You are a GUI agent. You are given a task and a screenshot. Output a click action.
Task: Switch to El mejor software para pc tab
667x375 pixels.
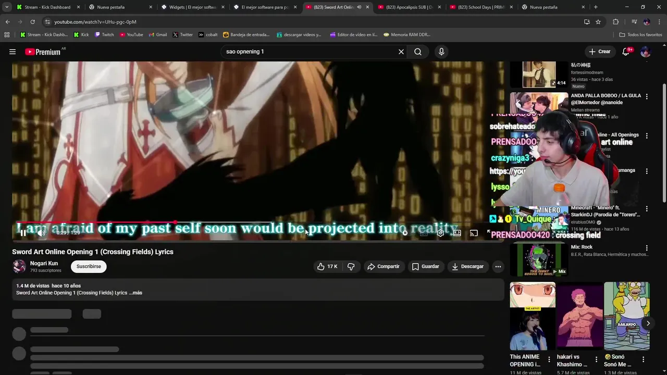[265, 7]
